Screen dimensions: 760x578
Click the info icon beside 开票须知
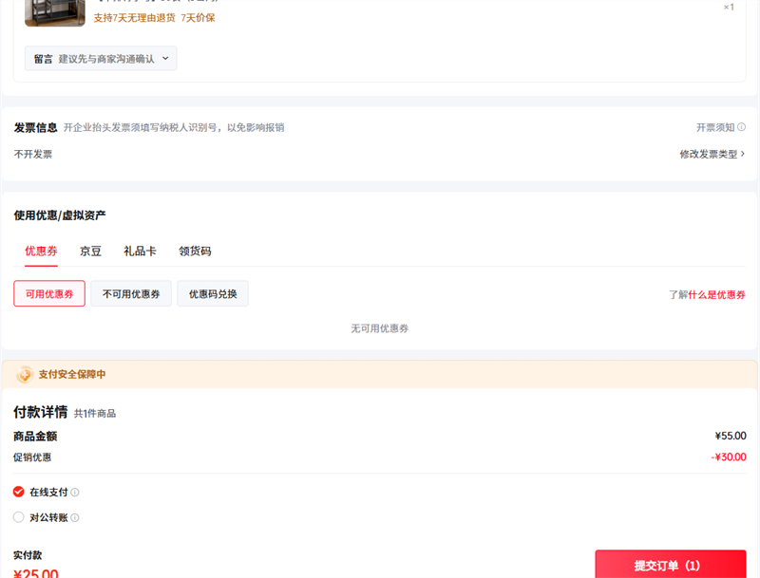[x=741, y=127]
